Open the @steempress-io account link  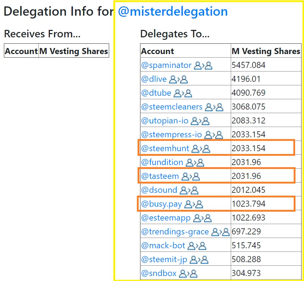[x=171, y=135]
